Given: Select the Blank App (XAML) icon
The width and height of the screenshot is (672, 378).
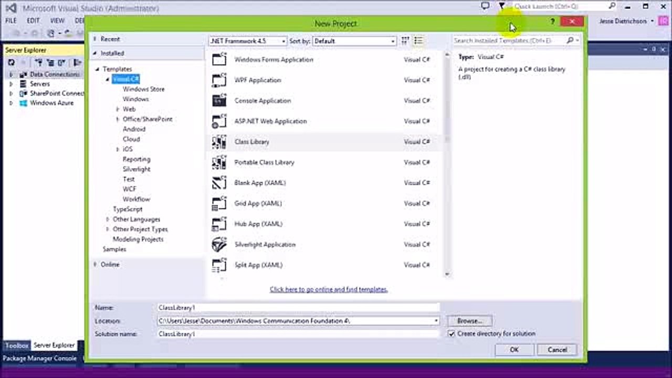Looking at the screenshot, I should (x=219, y=183).
